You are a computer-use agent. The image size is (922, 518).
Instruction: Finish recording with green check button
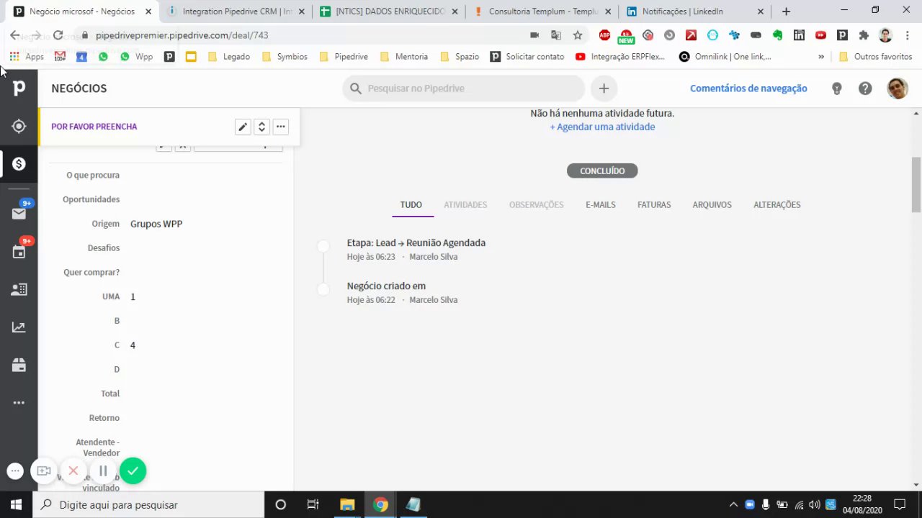coord(133,471)
